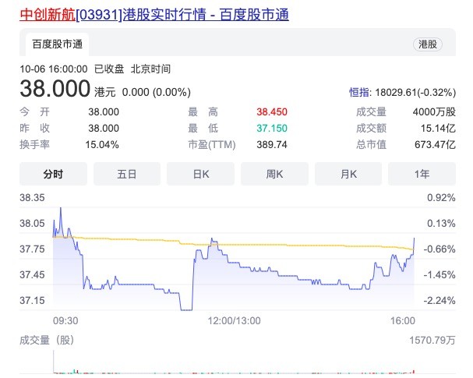Click the P/E TTM value 389.74
Image resolution: width=473 pixels, height=378 pixels.
[272, 144]
